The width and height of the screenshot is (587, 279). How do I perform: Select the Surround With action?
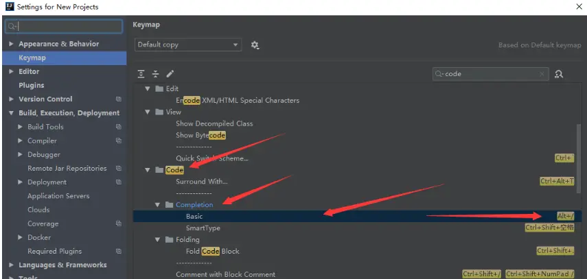pos(354,182)
